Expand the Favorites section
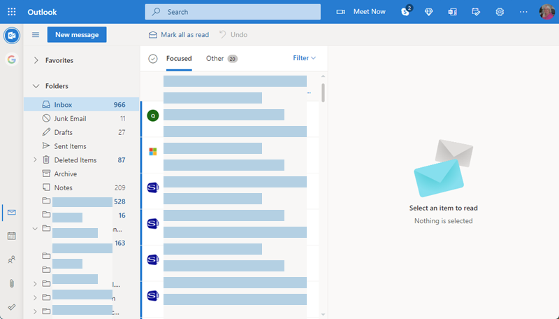559x319 pixels. click(36, 60)
